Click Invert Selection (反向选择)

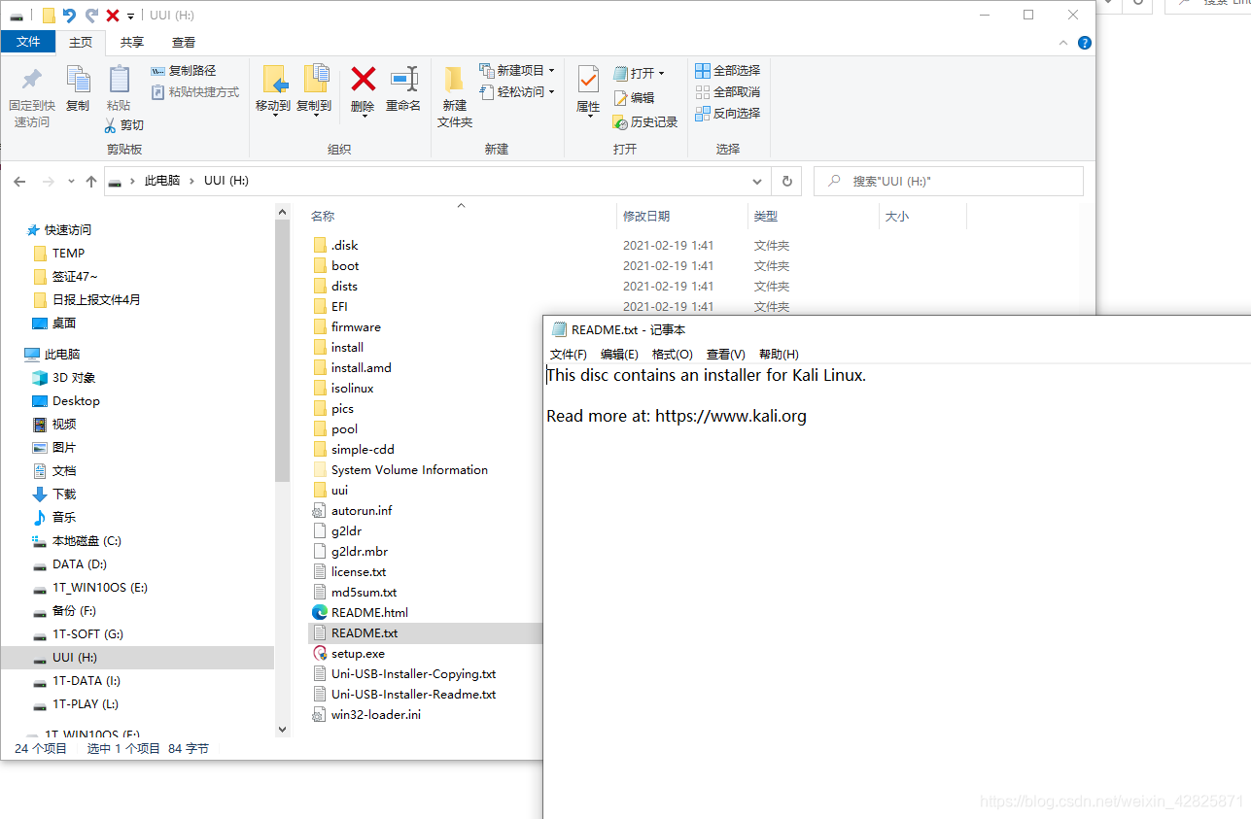point(728,114)
